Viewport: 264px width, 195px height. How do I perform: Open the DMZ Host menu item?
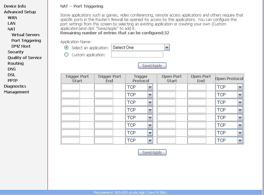pos(21,46)
